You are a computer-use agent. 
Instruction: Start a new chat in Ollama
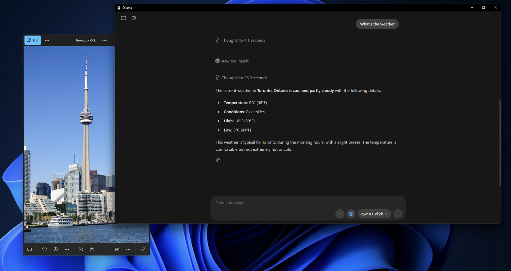[134, 18]
